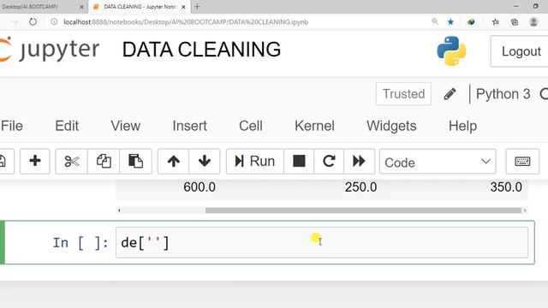Open the Insert menu

[x=190, y=126]
